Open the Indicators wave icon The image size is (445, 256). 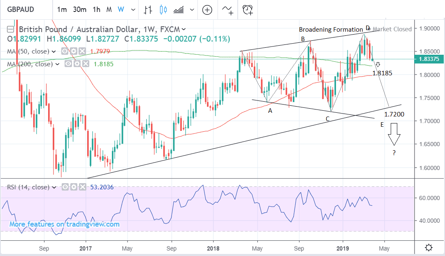click(228, 9)
